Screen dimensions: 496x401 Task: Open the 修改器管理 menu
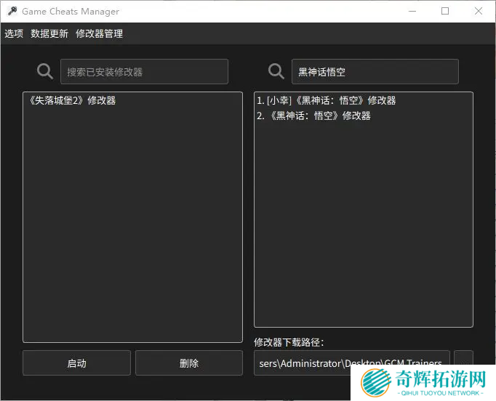coord(99,33)
